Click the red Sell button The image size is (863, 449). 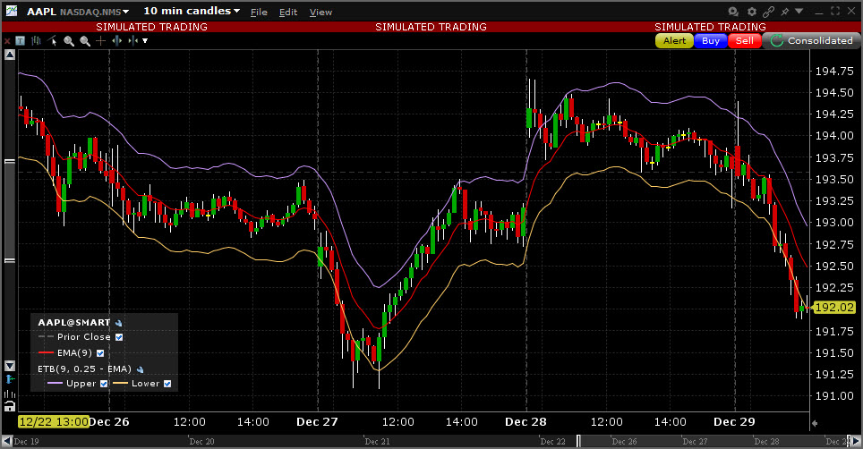745,40
